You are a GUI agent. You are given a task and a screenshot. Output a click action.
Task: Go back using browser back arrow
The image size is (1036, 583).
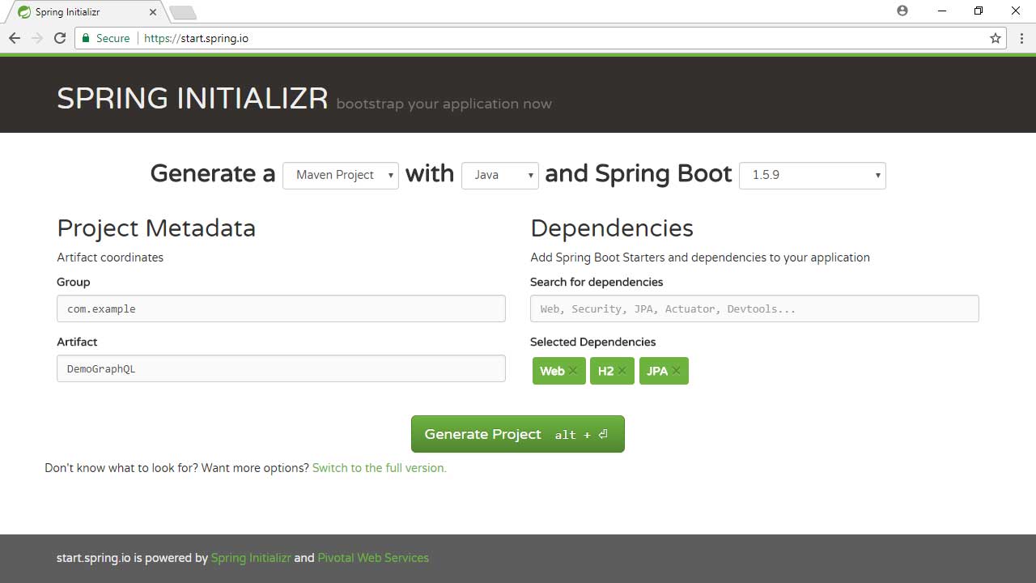tap(14, 38)
